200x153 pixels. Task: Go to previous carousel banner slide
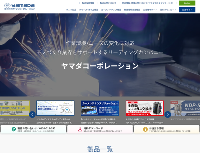32,114
